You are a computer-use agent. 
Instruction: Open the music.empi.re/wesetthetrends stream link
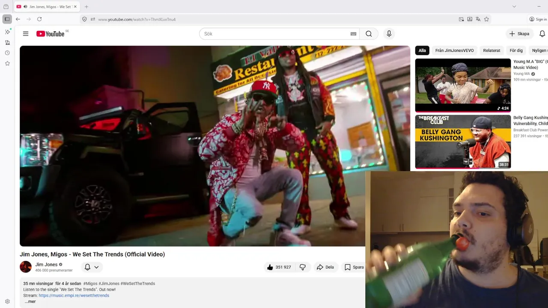click(74, 296)
